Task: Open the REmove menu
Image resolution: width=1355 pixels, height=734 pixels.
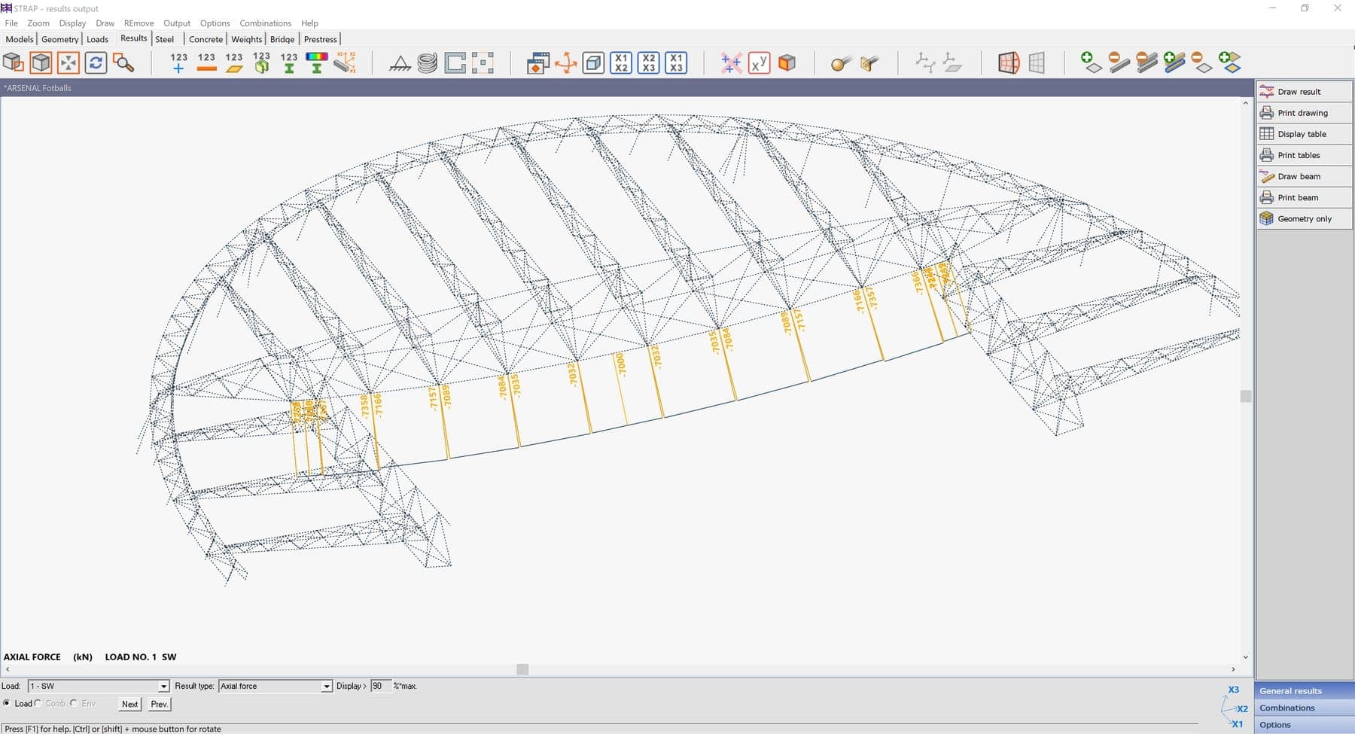Action: pyautogui.click(x=139, y=23)
